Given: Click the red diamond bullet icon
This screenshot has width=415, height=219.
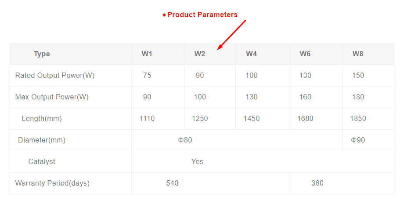Looking at the screenshot, I should click(x=164, y=15).
